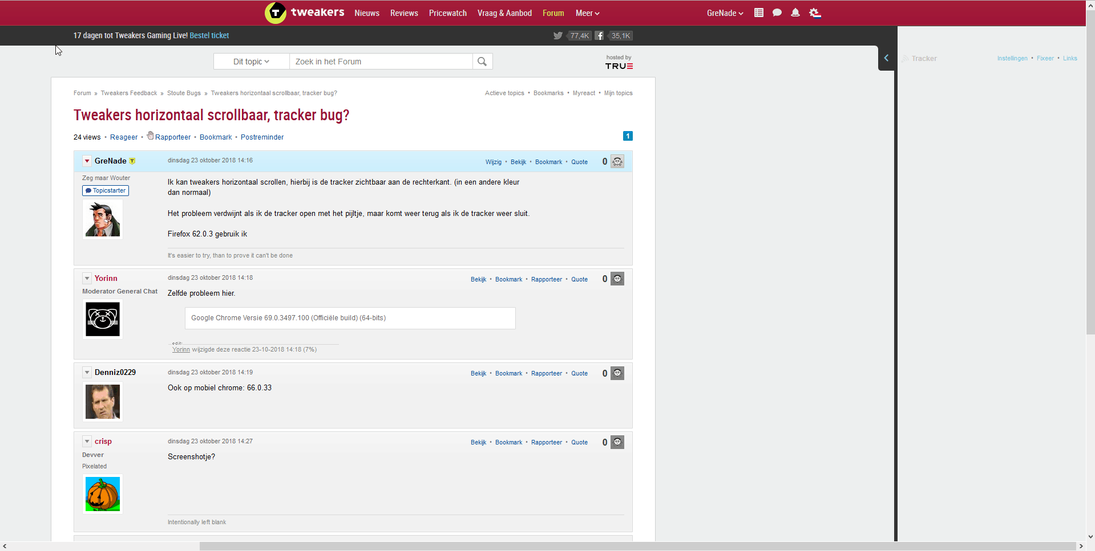Click Reageer to reply to the topic
Viewport: 1095px width, 551px height.
pyautogui.click(x=124, y=137)
